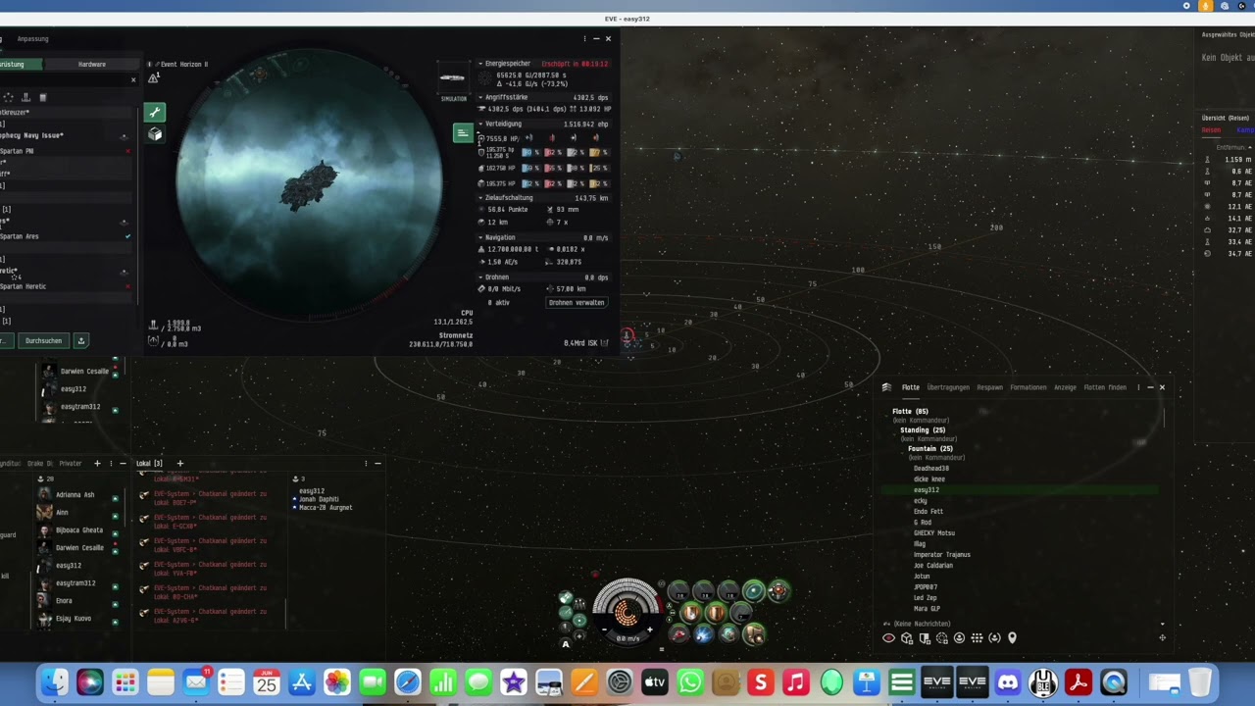Screen dimensions: 1255x706
Task: Select fleet member Deadhead38
Action: pos(931,469)
